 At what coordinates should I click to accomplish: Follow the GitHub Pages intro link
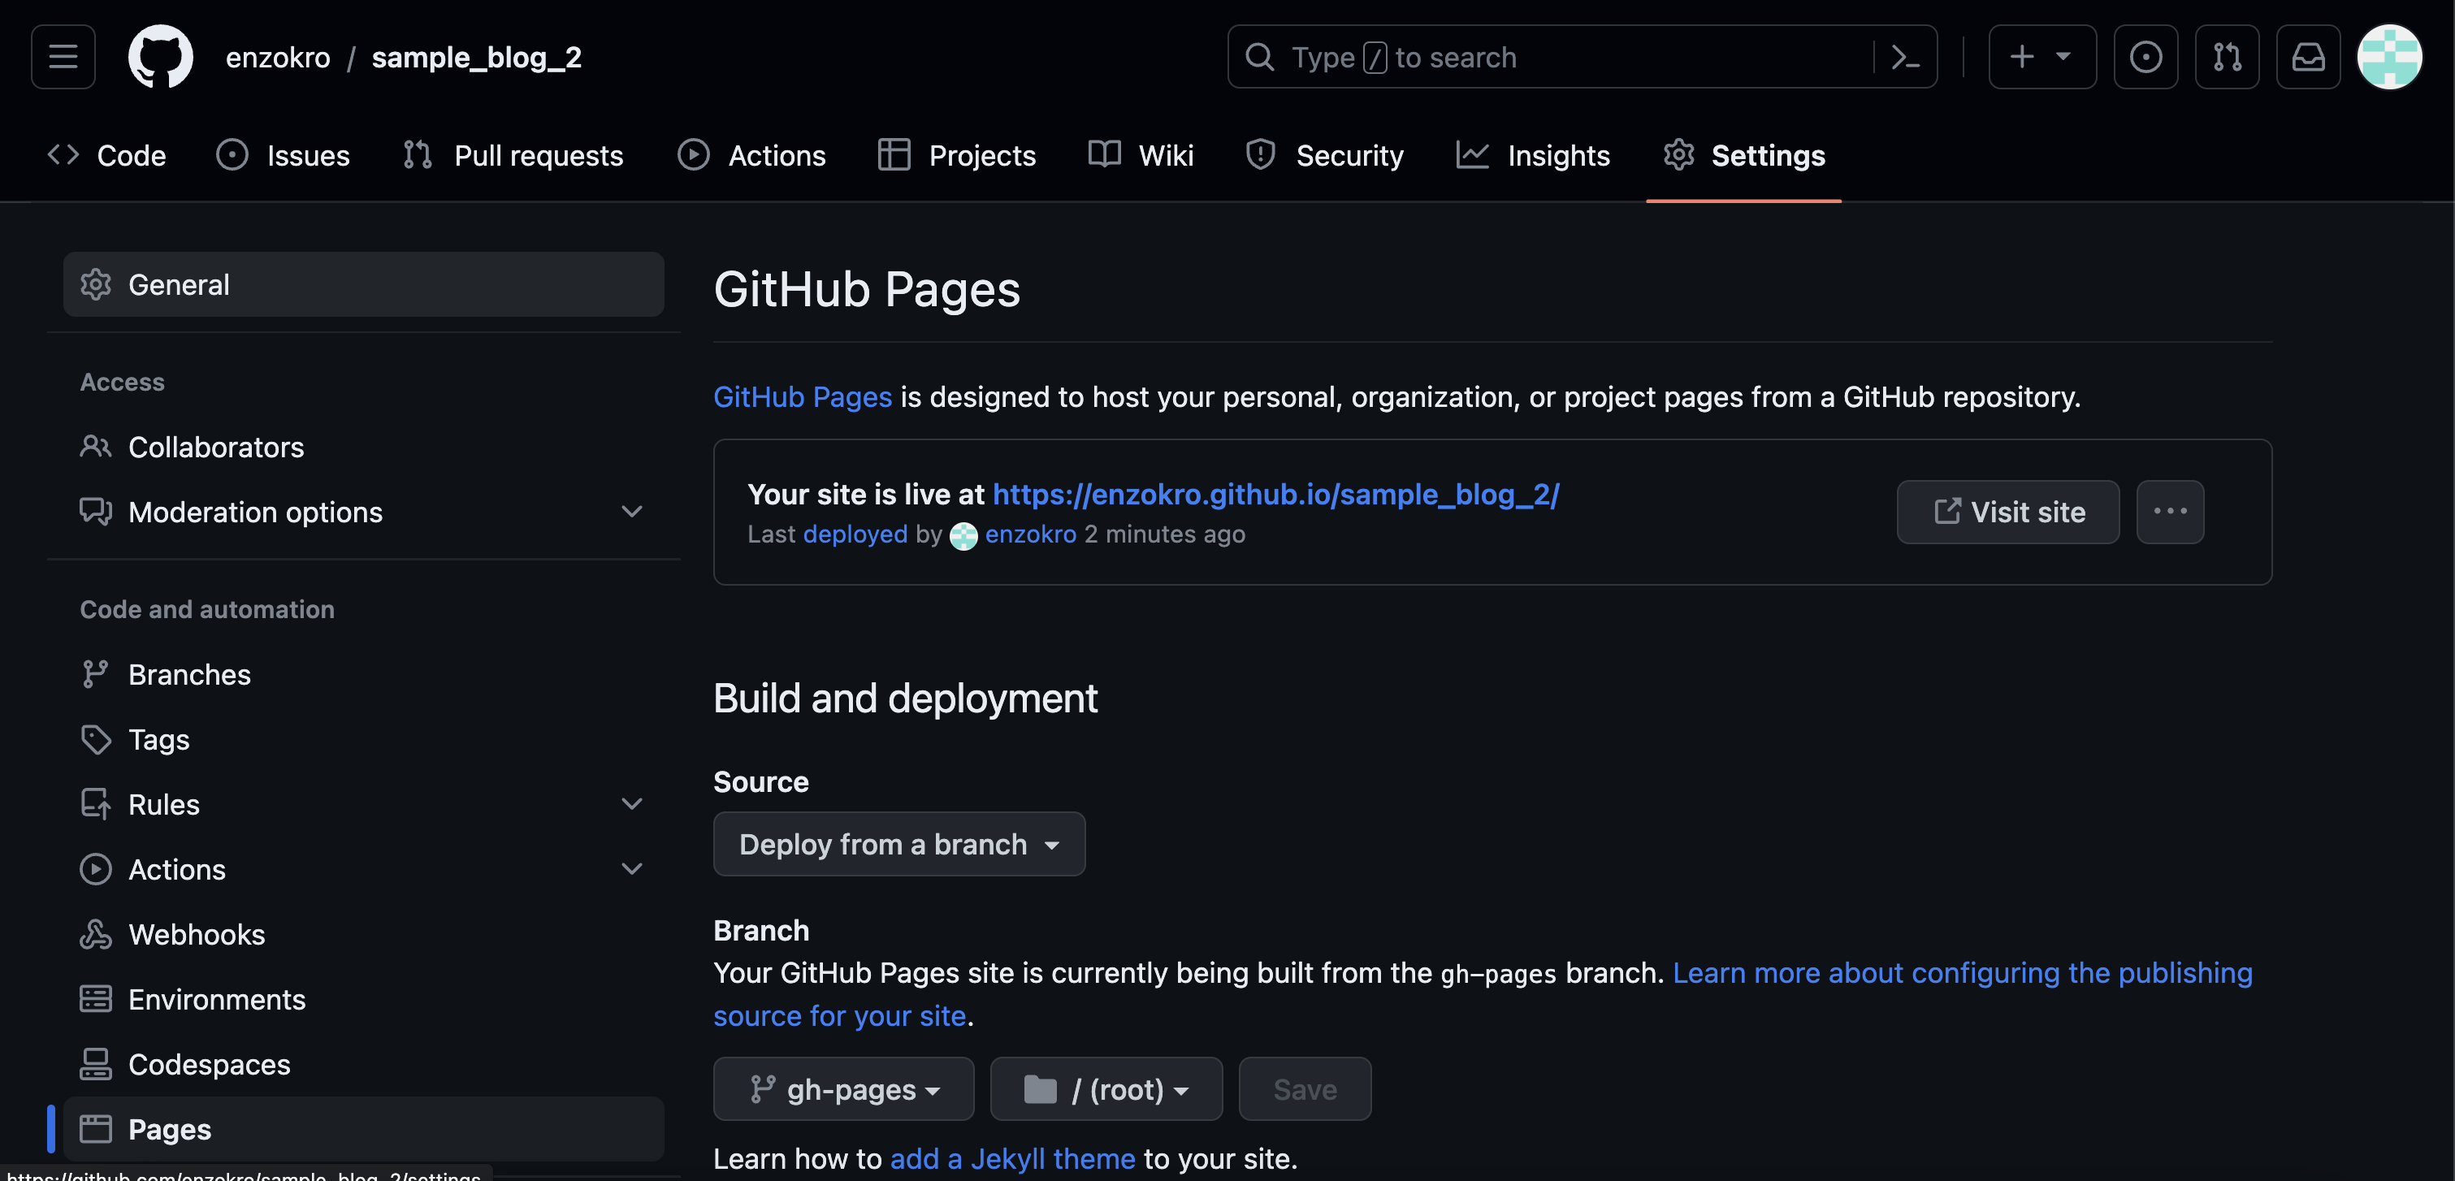coord(803,396)
